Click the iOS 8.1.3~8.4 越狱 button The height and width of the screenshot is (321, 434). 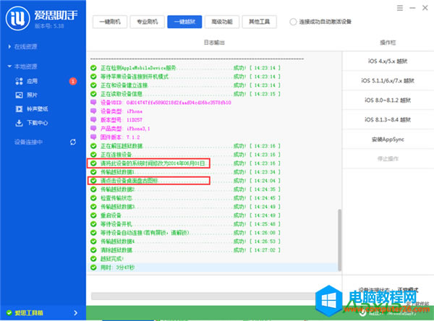[388, 119]
